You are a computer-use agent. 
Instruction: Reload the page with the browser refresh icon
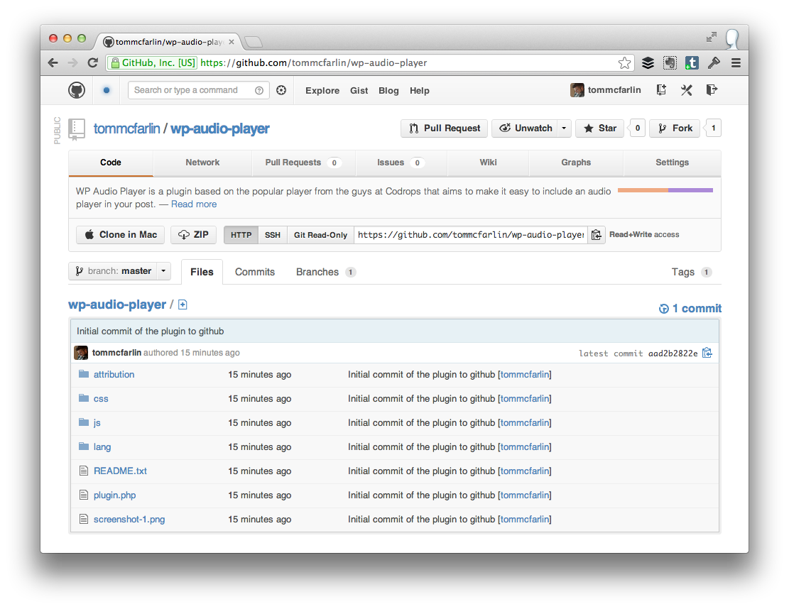(x=93, y=62)
